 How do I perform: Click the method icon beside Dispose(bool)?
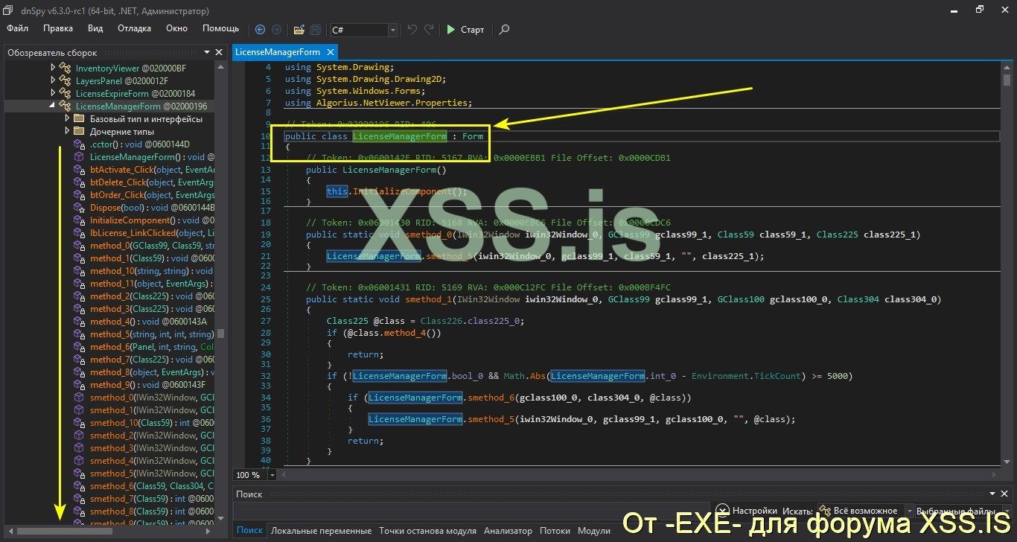80,208
